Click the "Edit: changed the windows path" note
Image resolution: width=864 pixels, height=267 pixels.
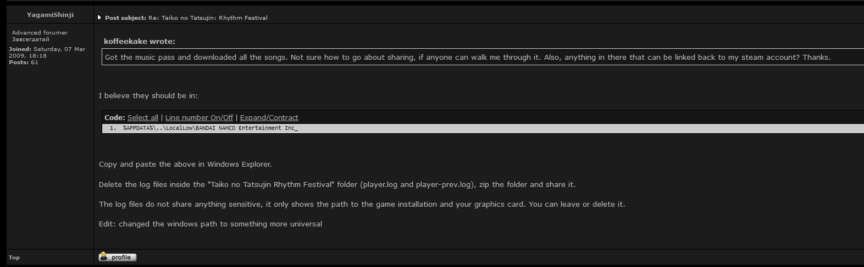[211, 224]
